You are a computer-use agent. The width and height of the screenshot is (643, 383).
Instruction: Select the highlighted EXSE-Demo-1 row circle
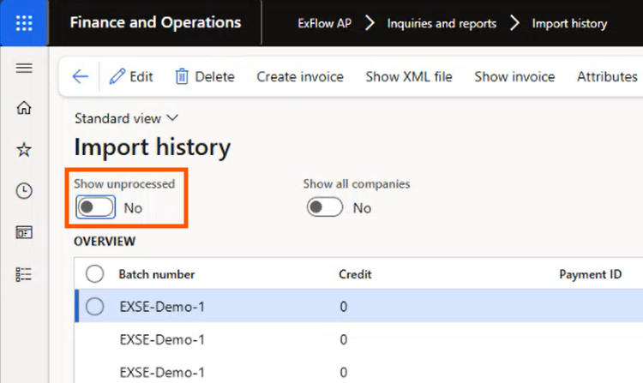click(94, 307)
